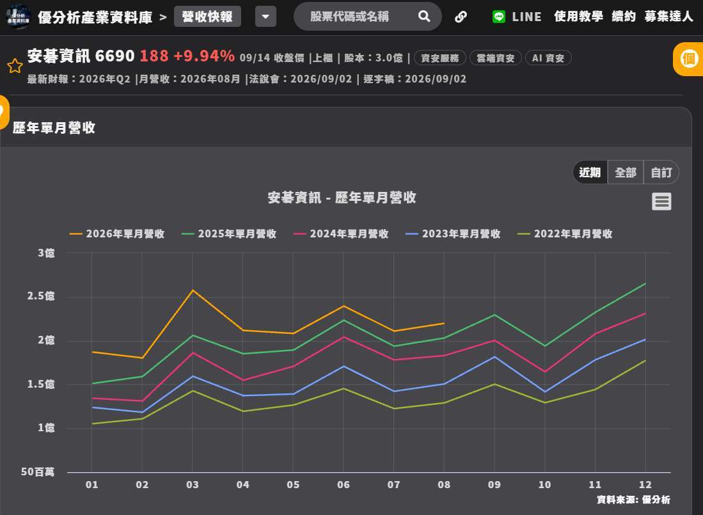Toggle the 2026年單月營收 legend series
Image resolution: width=703 pixels, height=515 pixels.
click(117, 234)
